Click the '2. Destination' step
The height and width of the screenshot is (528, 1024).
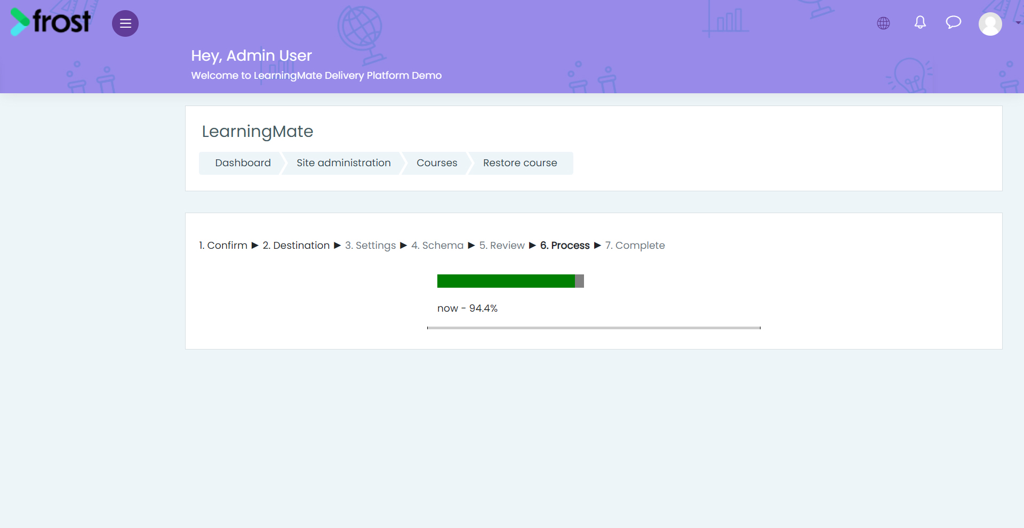tap(296, 246)
